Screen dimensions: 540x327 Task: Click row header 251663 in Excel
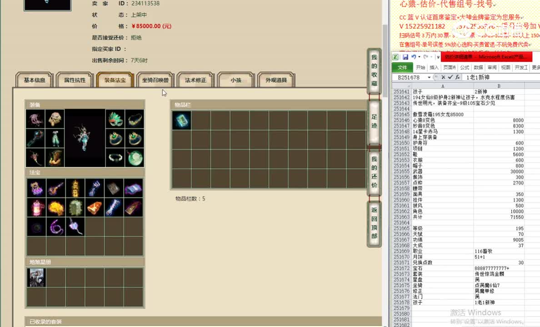pos(401,217)
